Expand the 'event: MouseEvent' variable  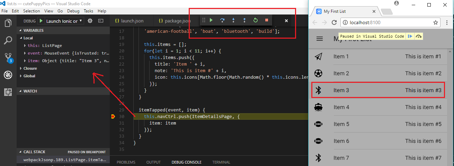[x=63, y=53]
